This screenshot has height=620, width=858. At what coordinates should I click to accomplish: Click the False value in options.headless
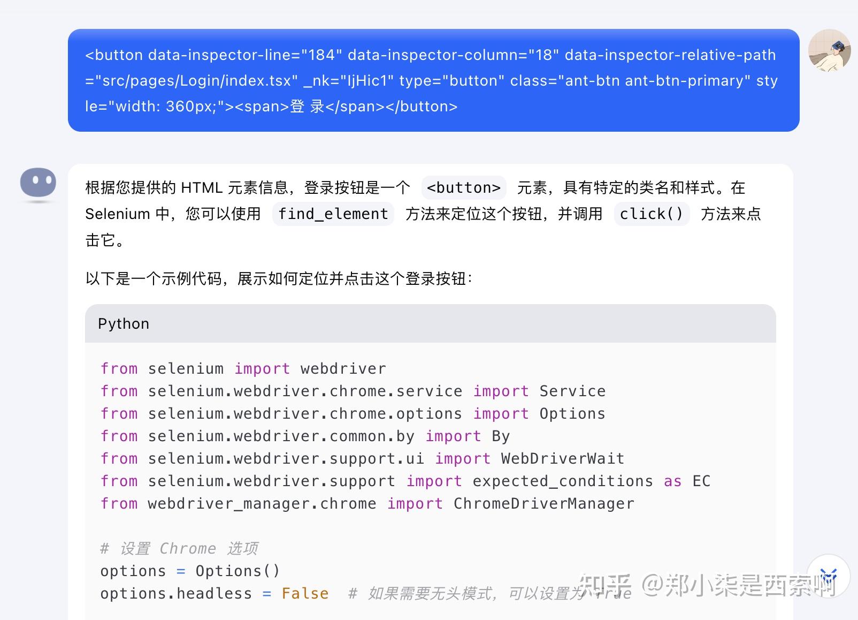305,594
